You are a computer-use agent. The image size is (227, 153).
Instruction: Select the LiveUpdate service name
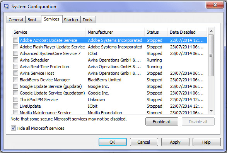30,106
